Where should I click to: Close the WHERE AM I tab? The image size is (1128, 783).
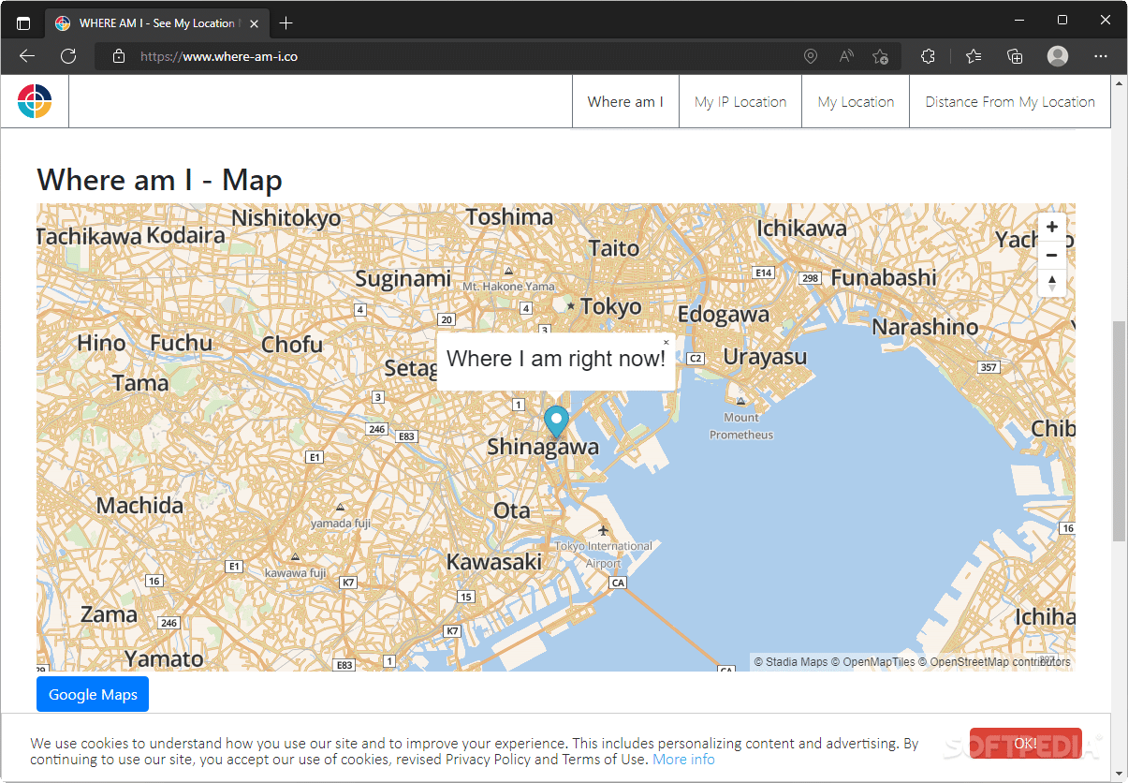click(254, 23)
